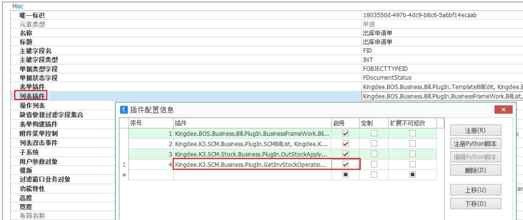Select the 列表双击事件 property
This screenshot has width=523, height=220.
click(38, 143)
